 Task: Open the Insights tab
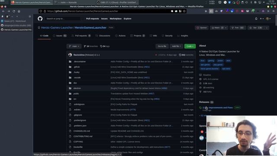183,36
